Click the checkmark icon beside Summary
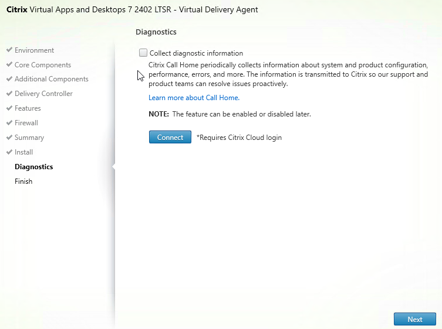 pyautogui.click(x=9, y=137)
